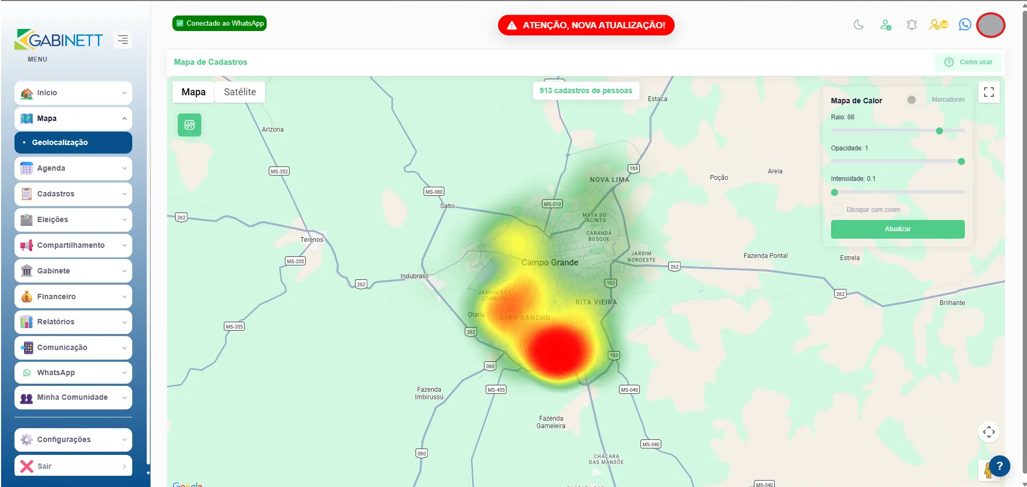
Task: Expand the Cadastros menu chevron
Action: pyautogui.click(x=124, y=194)
